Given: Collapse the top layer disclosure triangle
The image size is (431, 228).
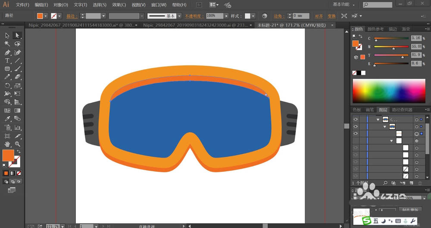Looking at the screenshot, I should click(378, 120).
